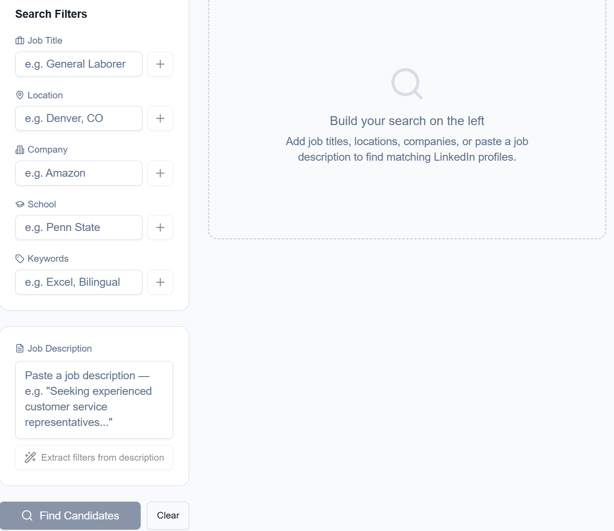Image resolution: width=614 pixels, height=531 pixels.
Task: Add location with the plus button
Action: (160, 118)
